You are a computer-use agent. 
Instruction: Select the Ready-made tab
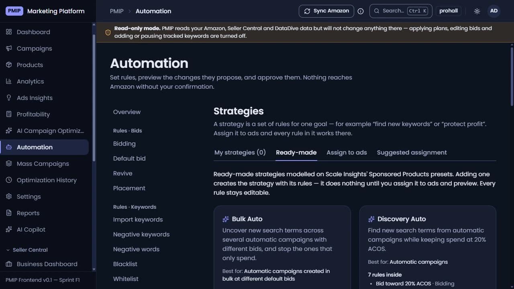[296, 153]
